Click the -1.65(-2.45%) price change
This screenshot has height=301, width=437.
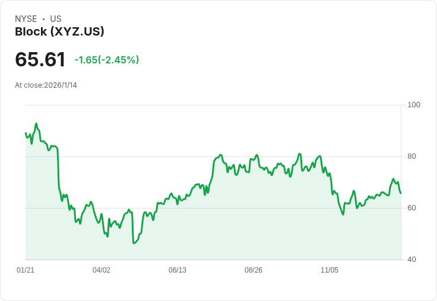point(107,60)
